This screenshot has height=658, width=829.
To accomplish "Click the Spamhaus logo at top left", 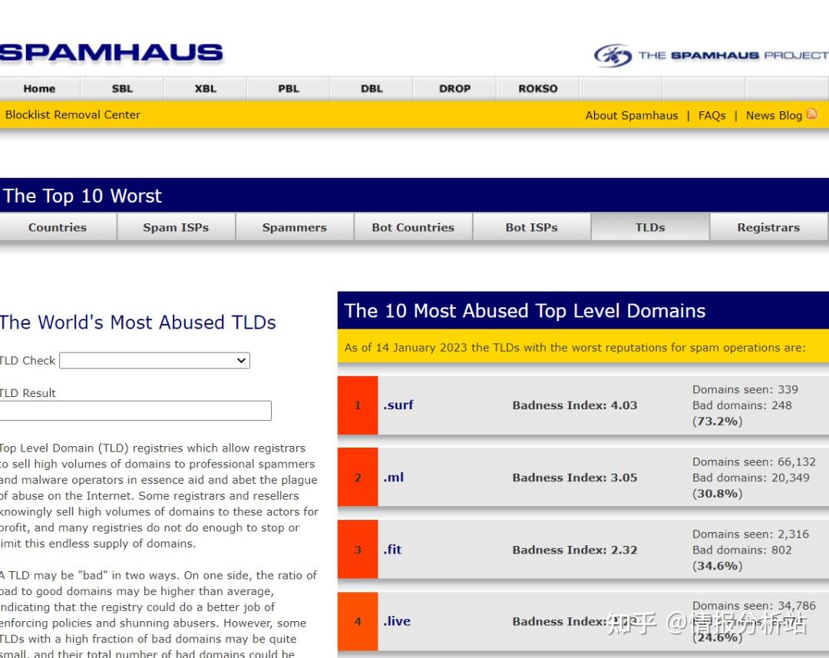I will (x=111, y=52).
